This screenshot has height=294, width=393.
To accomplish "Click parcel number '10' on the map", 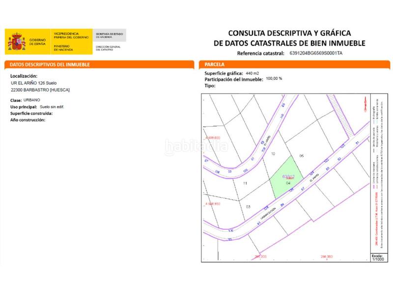I will pyautogui.click(x=273, y=154).
